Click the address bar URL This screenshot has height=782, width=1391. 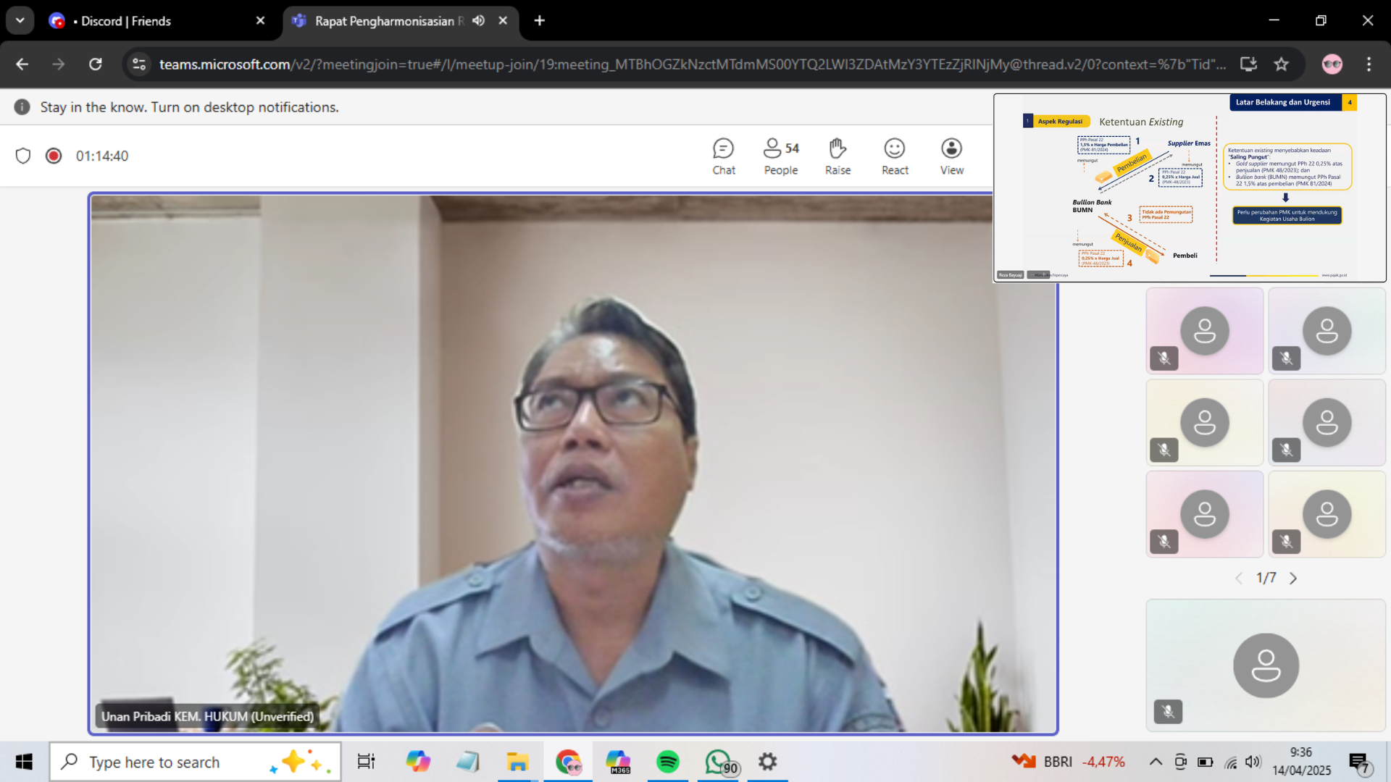click(x=692, y=64)
